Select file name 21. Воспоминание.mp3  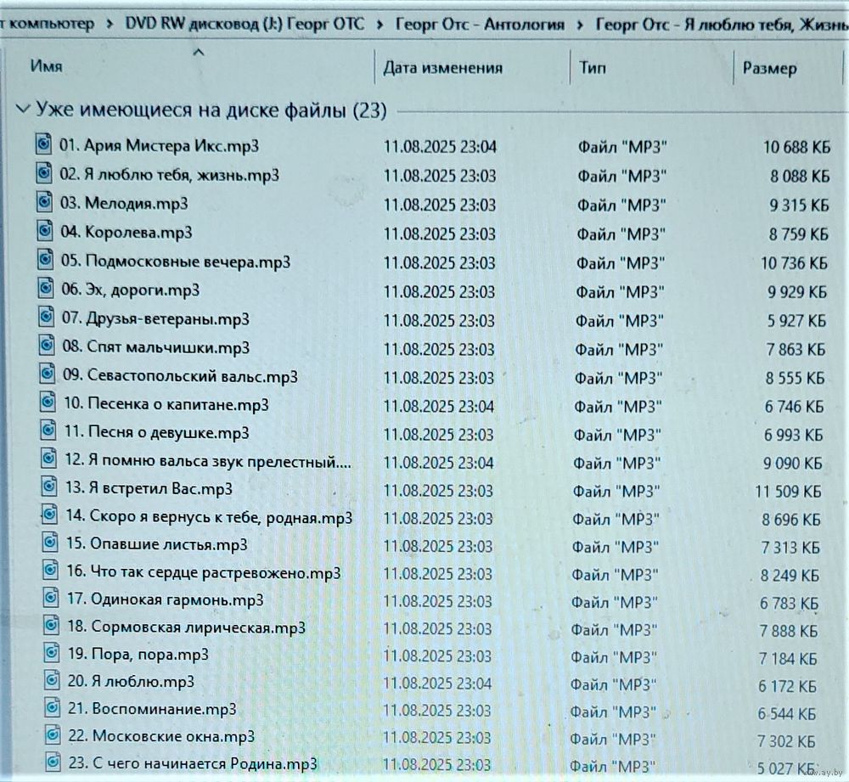pos(152,709)
